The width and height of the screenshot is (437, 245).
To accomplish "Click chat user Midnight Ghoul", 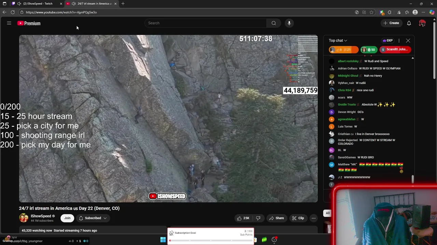I will point(348,76).
